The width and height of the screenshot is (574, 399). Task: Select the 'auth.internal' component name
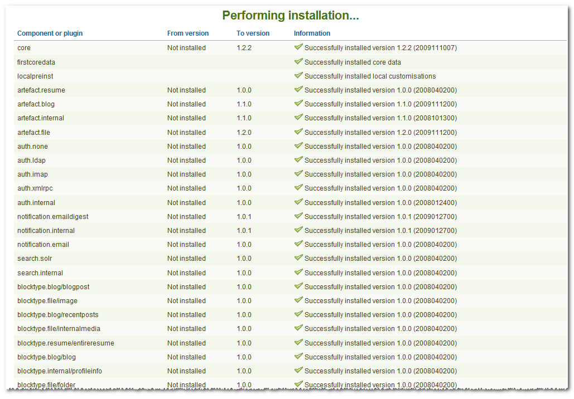36,203
